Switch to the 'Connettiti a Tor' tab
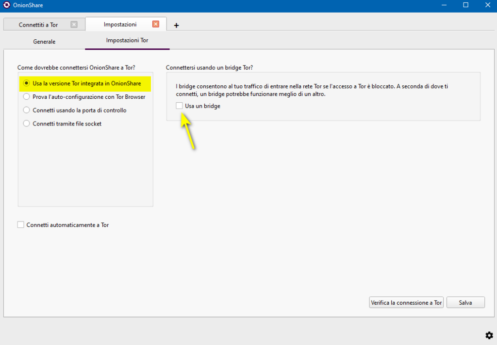Viewport: 497px width, 345px height. tap(38, 25)
